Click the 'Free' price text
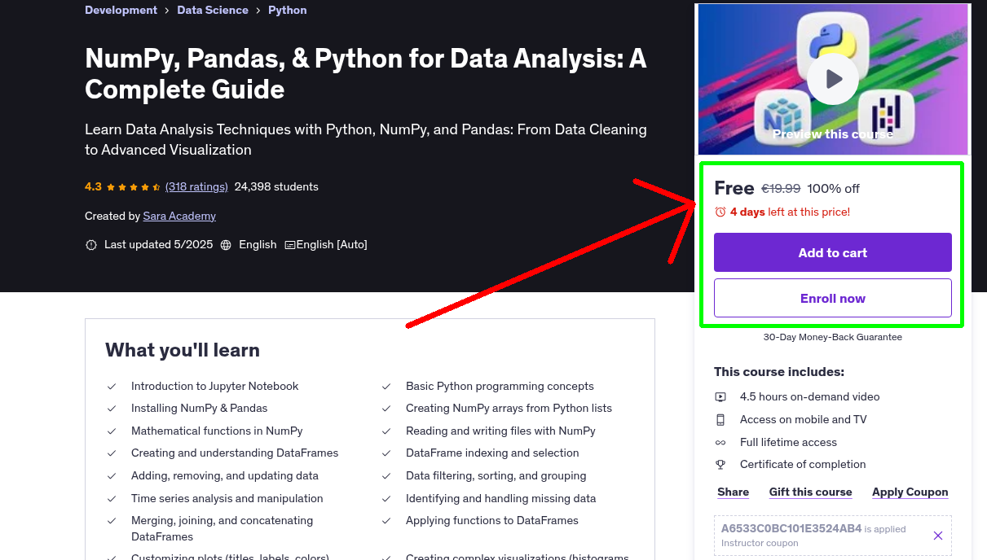The image size is (987, 560). point(734,188)
